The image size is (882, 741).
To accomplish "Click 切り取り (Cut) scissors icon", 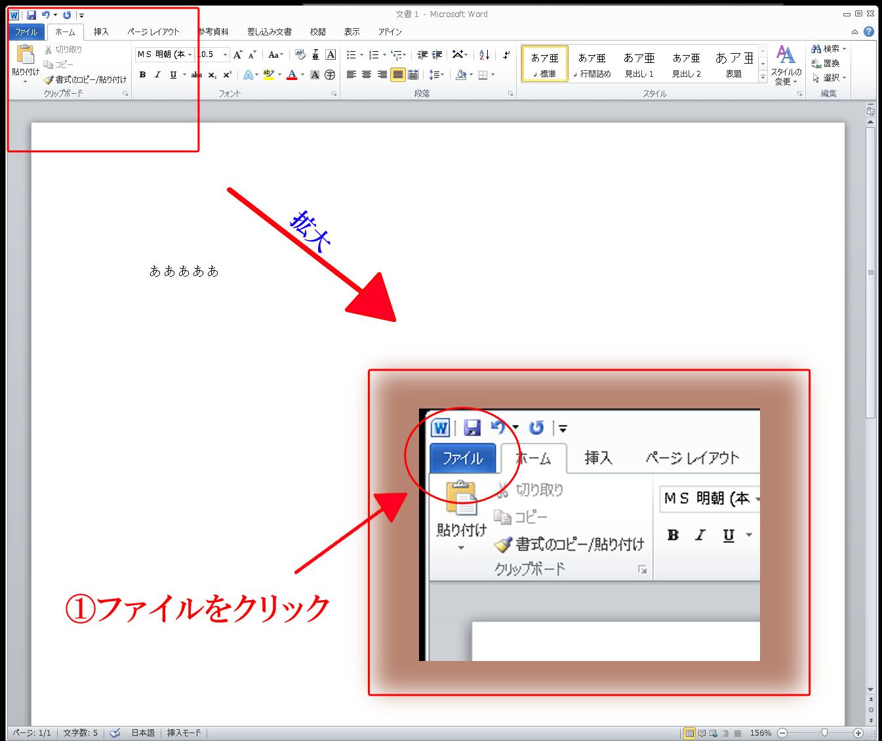I will click(48, 49).
